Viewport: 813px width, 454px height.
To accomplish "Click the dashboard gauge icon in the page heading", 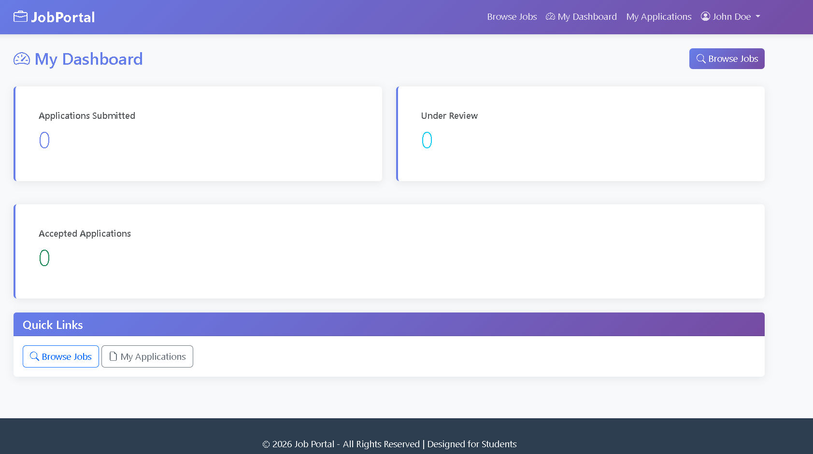I will pos(22,59).
